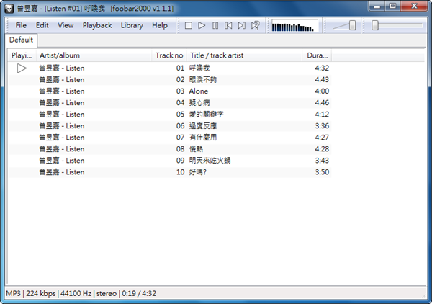Click the seek bar handle
The height and width of the screenshot is (304, 432).
374,25
